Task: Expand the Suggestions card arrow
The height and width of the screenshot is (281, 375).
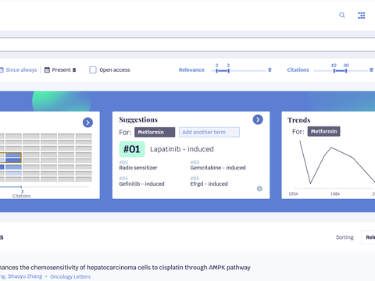Action: coord(258,119)
